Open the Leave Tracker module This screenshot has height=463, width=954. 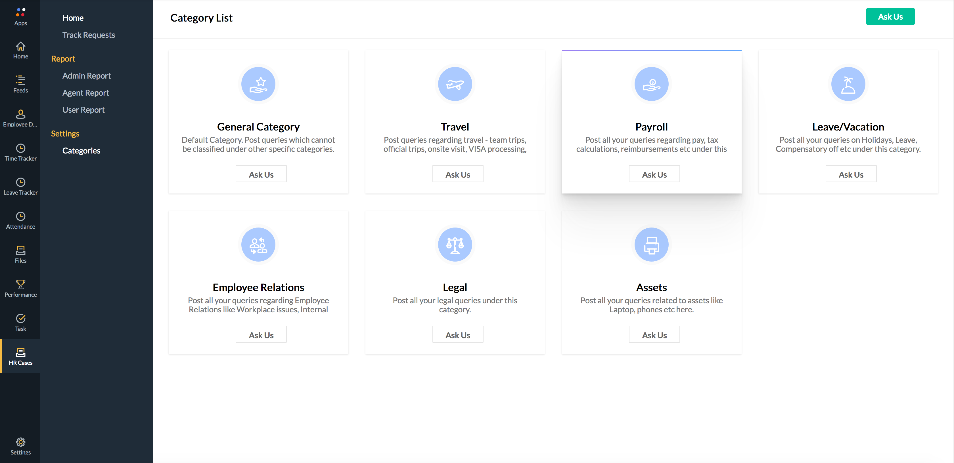[x=20, y=186]
